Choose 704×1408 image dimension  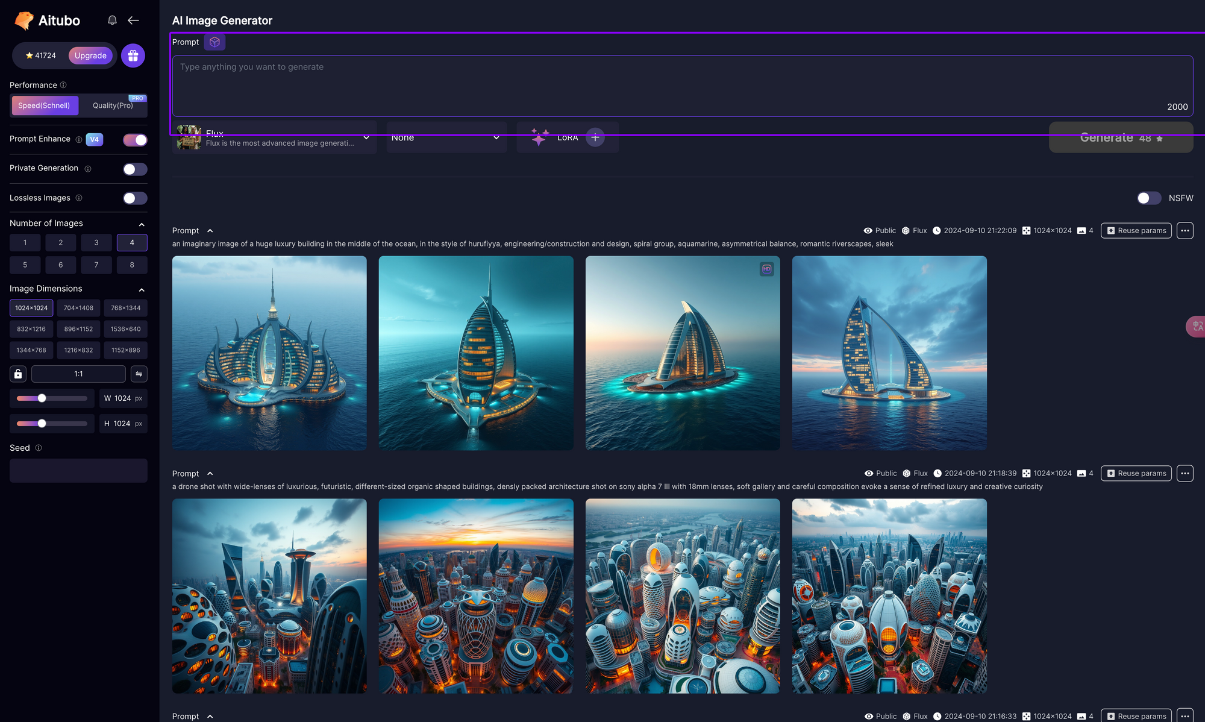78,308
